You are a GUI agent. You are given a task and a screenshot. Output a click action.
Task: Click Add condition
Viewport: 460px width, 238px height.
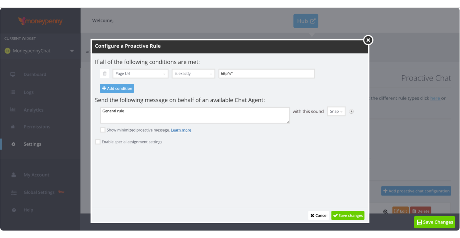pyautogui.click(x=117, y=88)
